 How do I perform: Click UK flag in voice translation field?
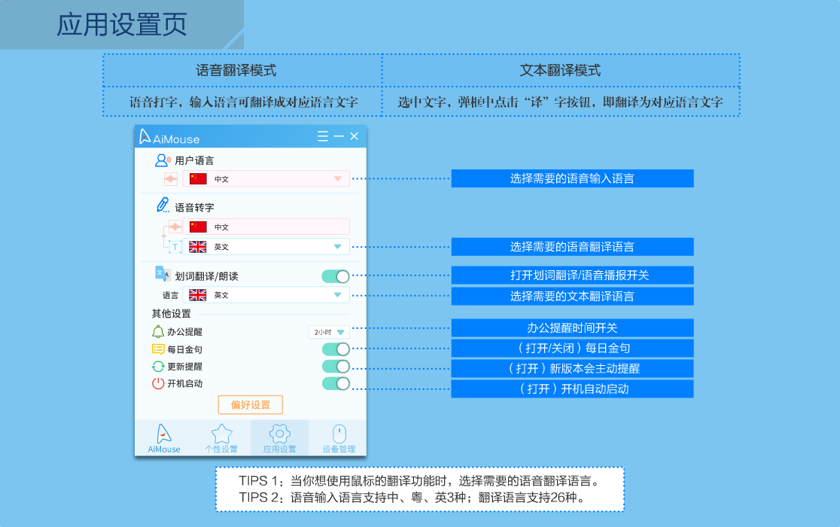[x=198, y=247]
